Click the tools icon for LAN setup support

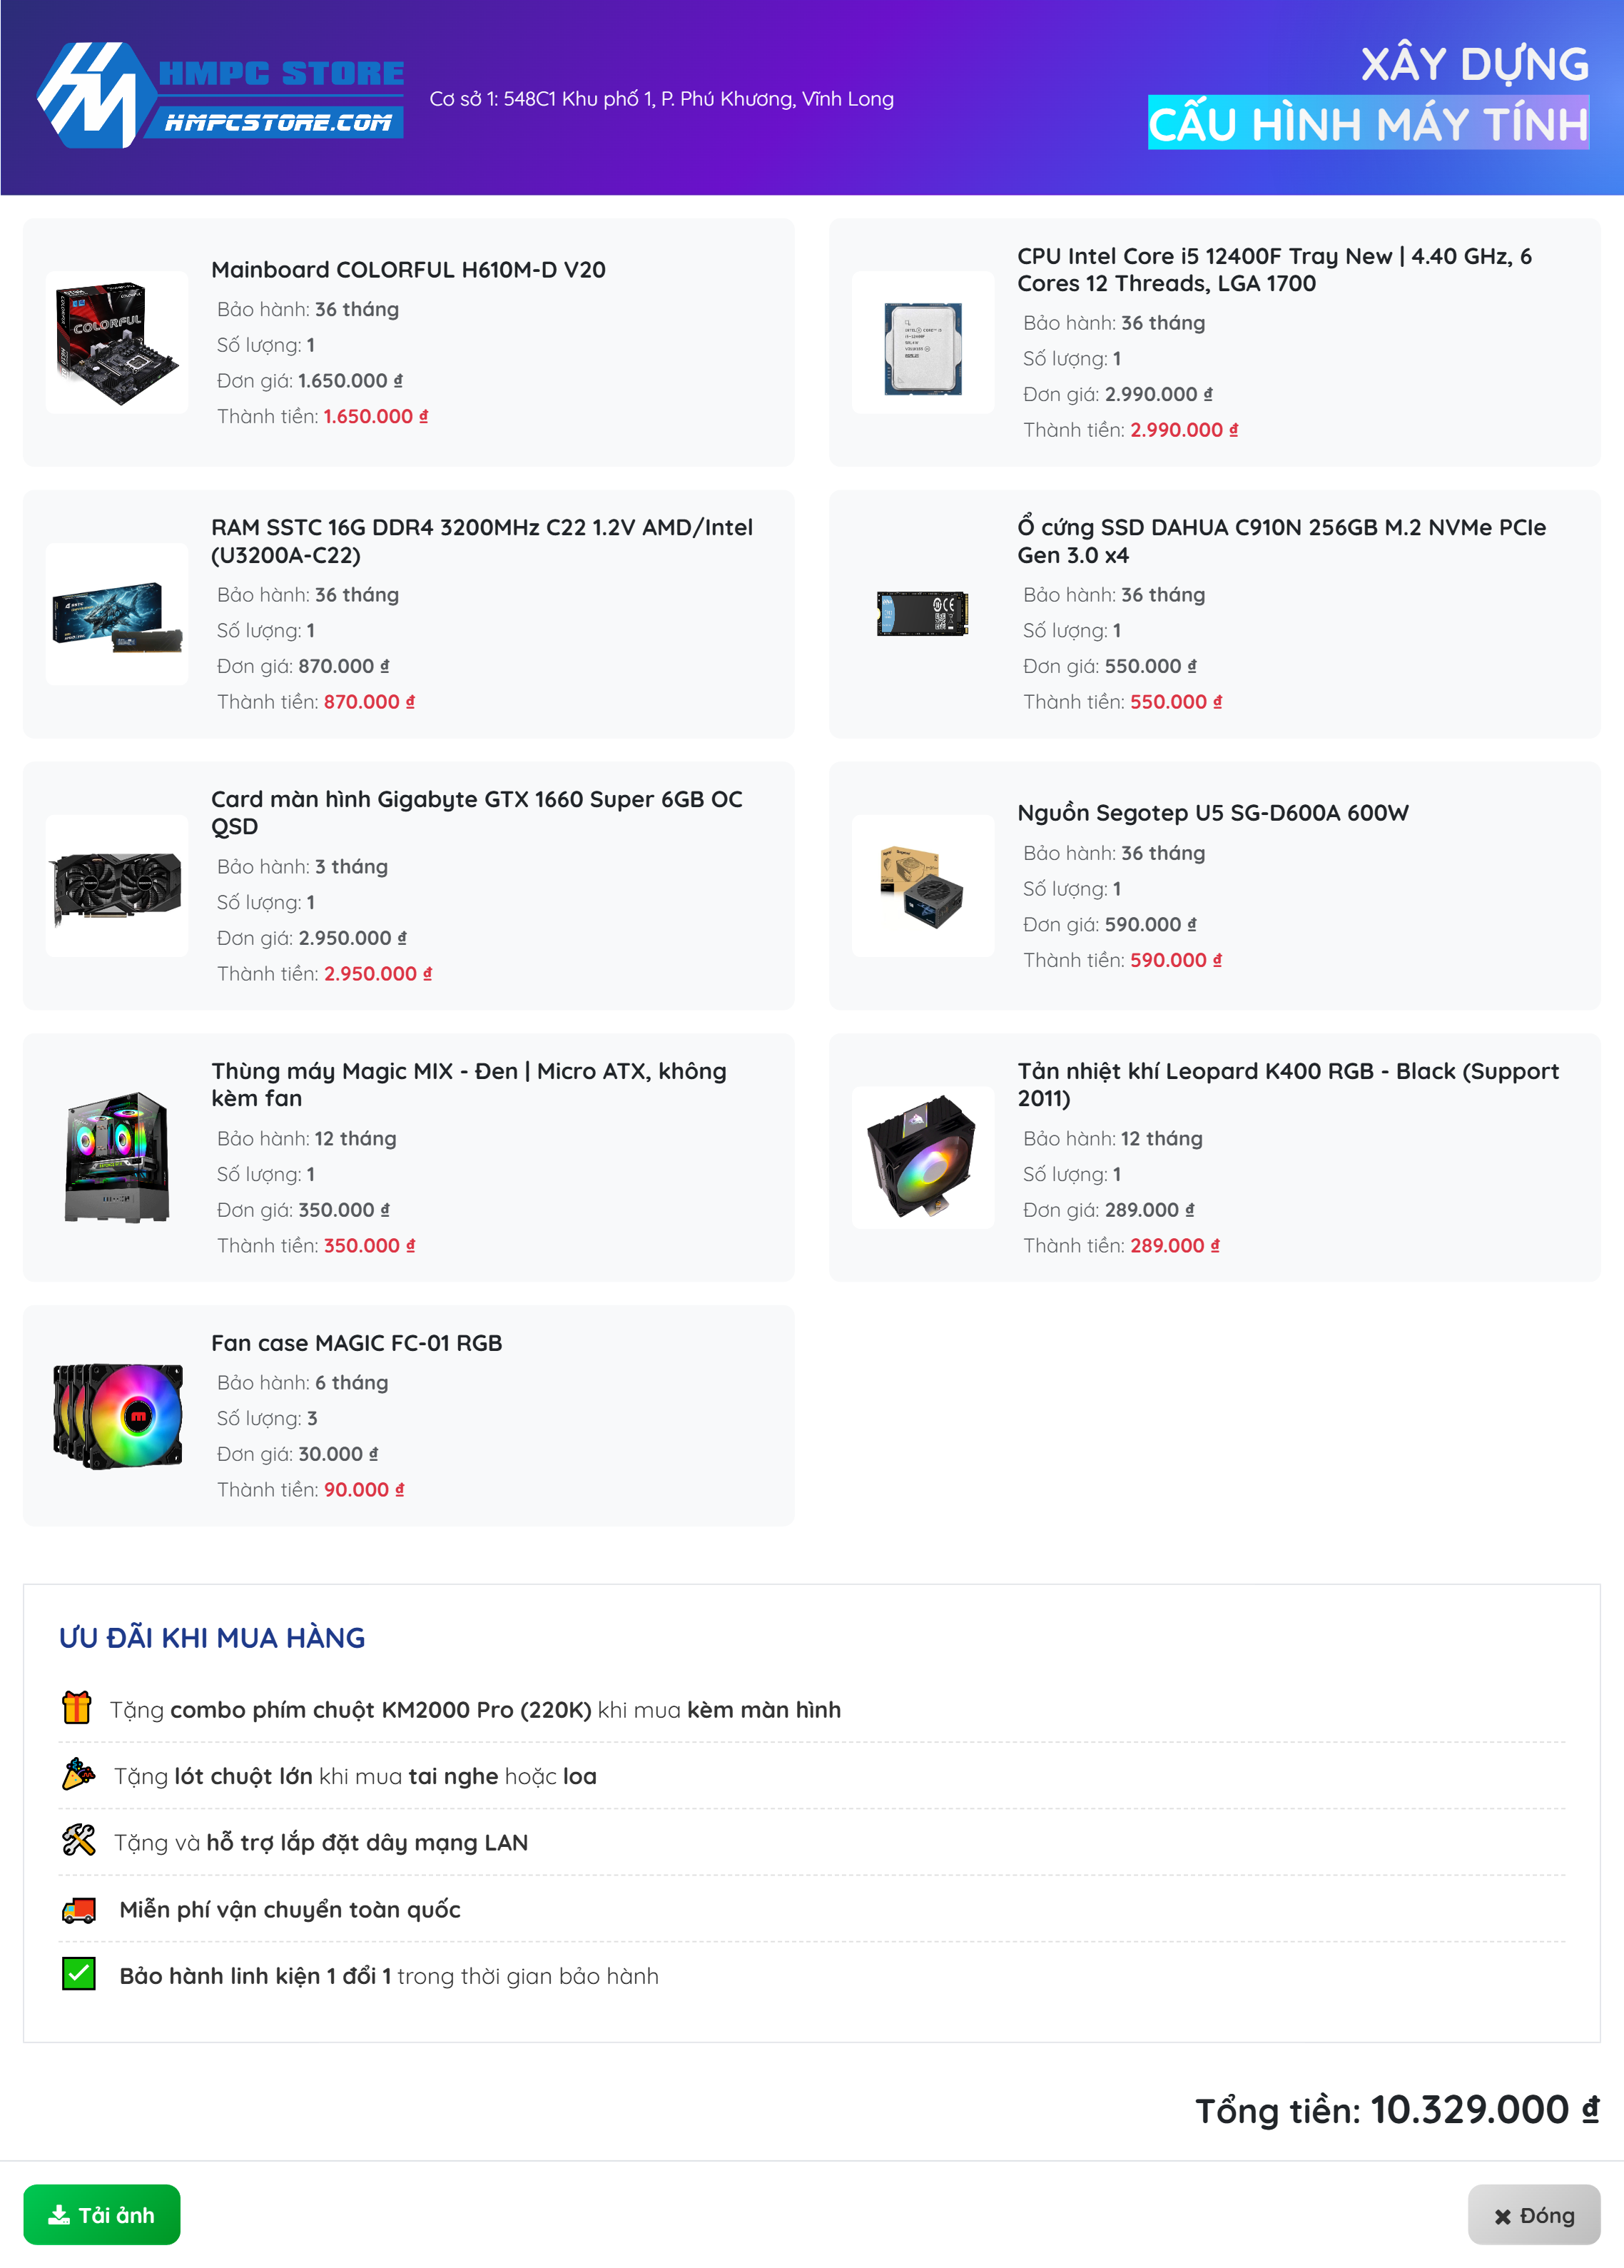(78, 1841)
